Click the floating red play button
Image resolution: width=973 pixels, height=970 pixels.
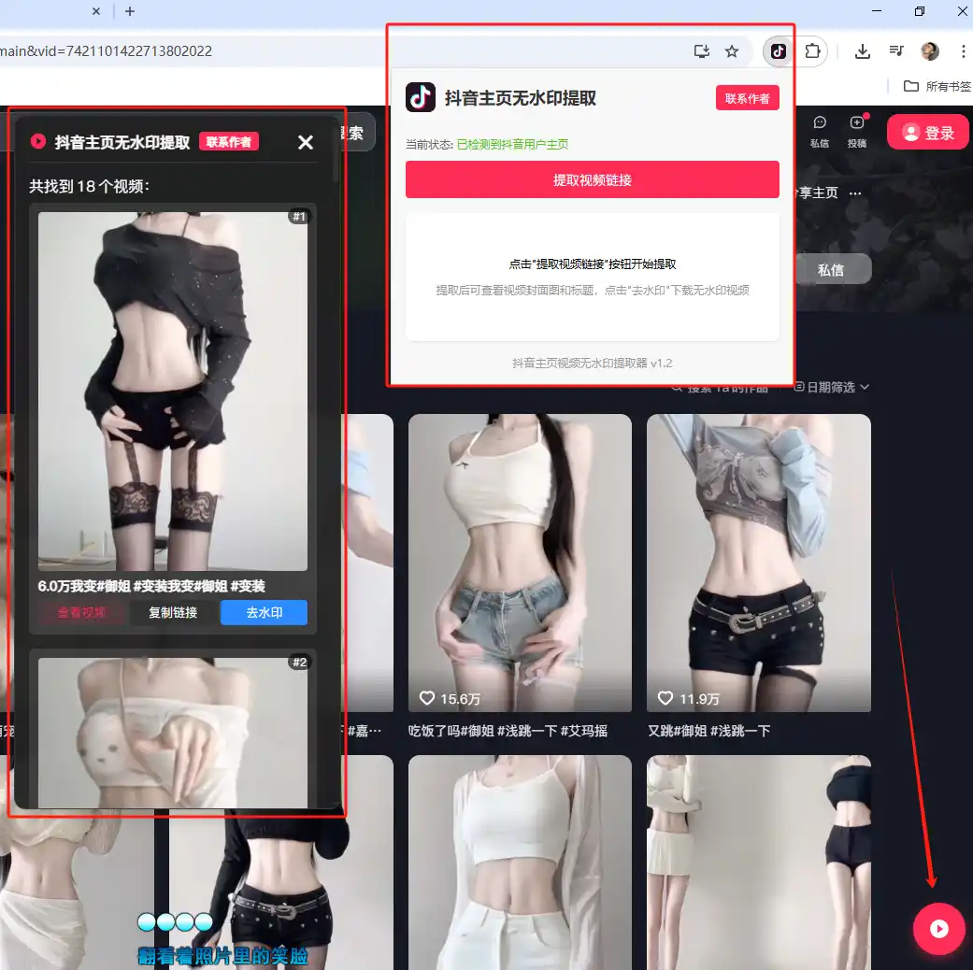[938, 929]
